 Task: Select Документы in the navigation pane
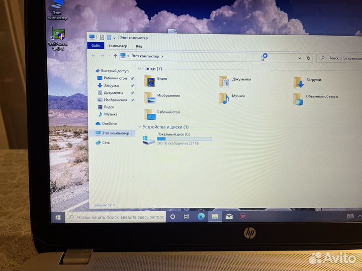click(110, 93)
